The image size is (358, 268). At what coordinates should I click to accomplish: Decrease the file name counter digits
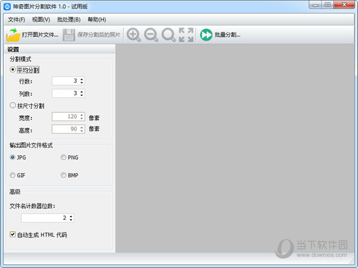tap(71, 220)
